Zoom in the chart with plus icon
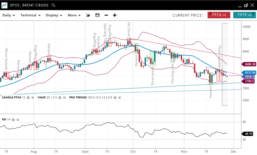Screen dimensions: 257x155 (x=115, y=15)
